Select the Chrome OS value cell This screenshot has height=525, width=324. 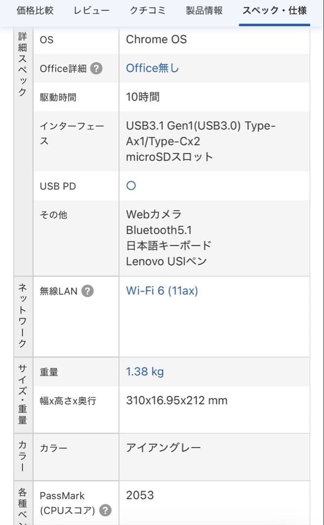pos(156,39)
